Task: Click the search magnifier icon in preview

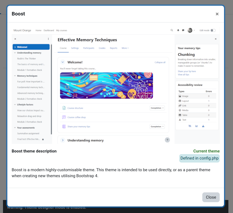Action: (172, 30)
